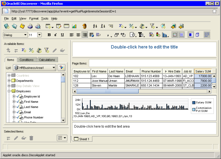Image resolution: width=221 pixels, height=159 pixels.
Task: Click the decrease decimal places icon
Action: point(123,35)
